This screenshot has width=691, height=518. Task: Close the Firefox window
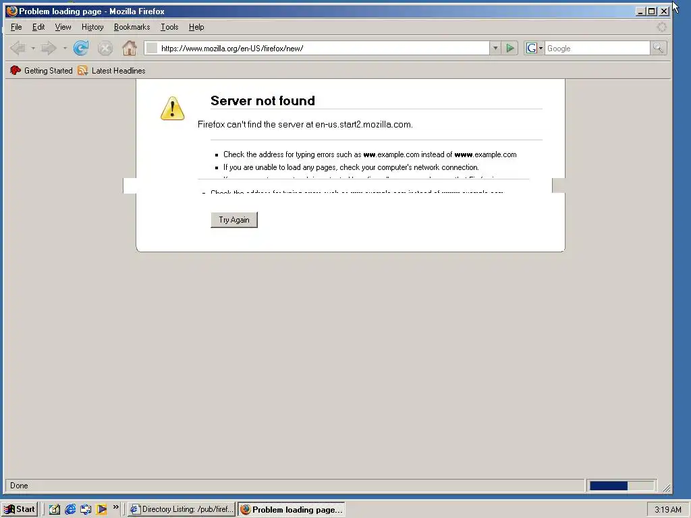[x=664, y=11]
